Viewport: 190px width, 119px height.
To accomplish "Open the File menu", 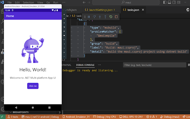I will click(x=9, y=2).
